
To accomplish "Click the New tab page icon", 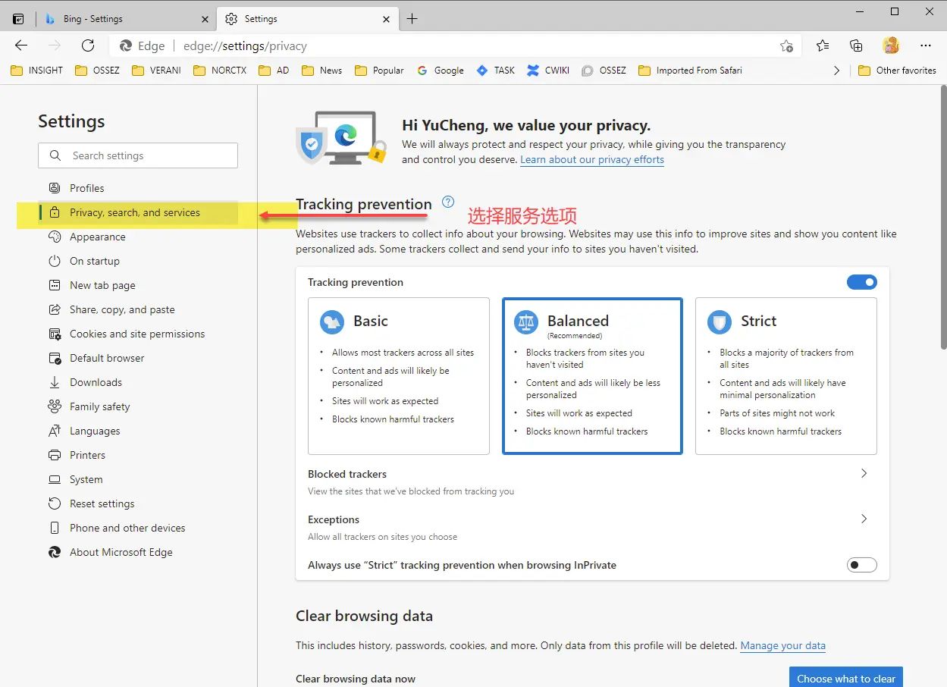I will tap(55, 285).
